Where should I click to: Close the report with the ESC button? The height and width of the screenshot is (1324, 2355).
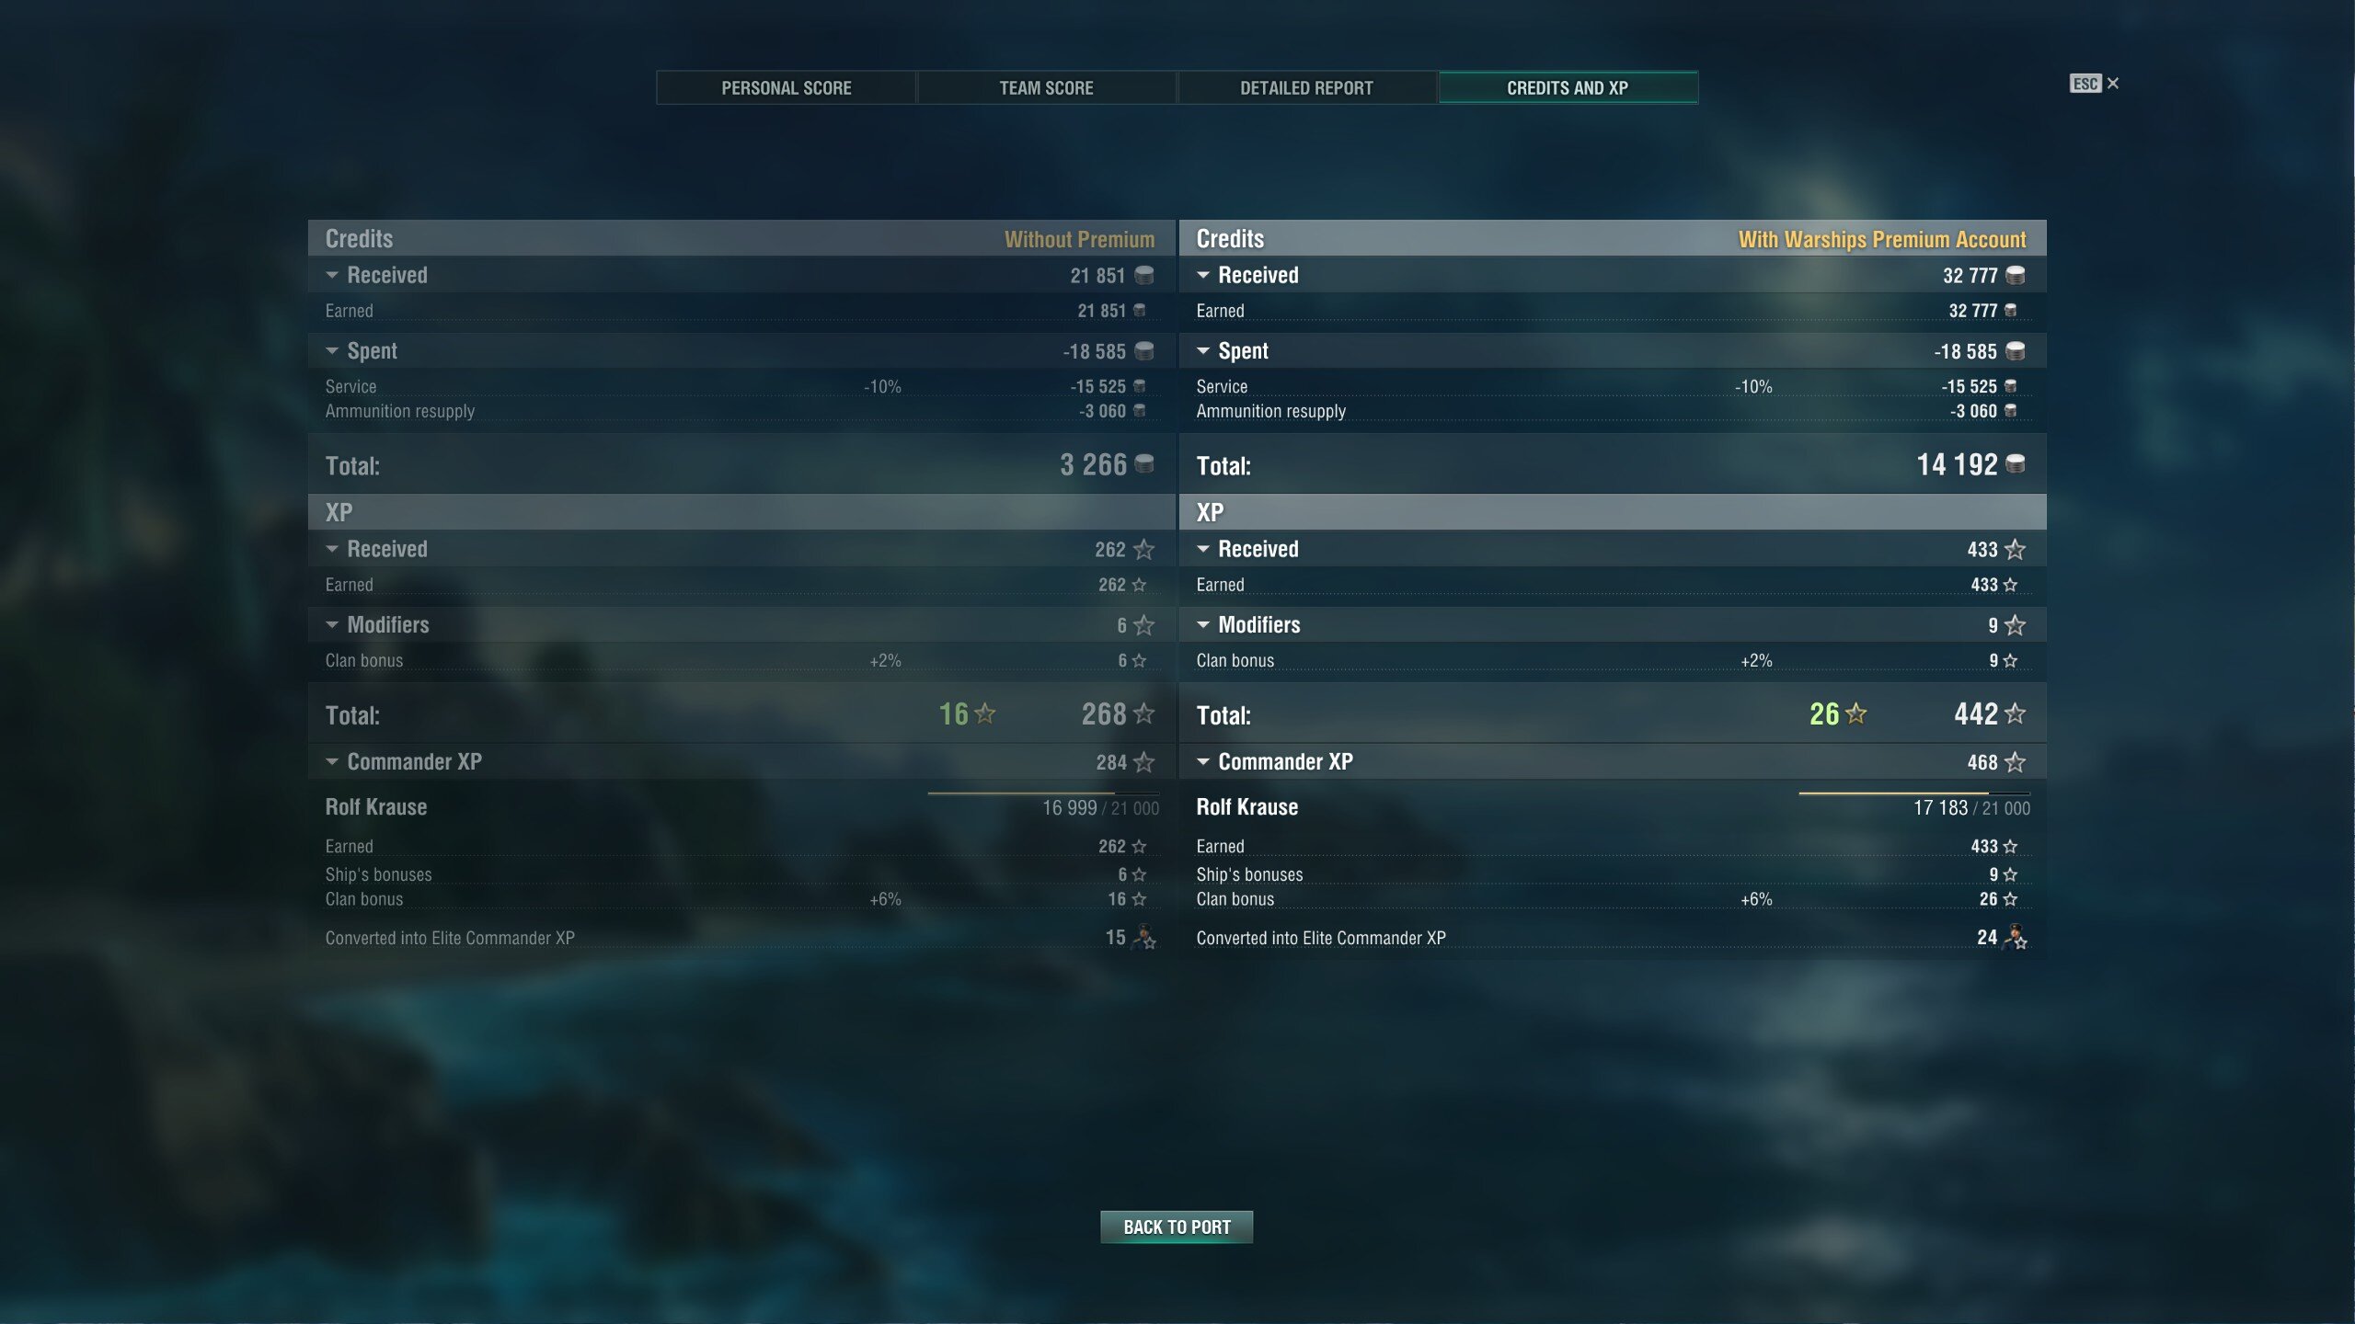tap(2094, 84)
